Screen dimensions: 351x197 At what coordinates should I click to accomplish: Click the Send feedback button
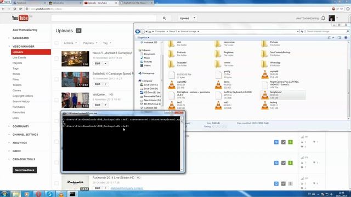(25, 170)
